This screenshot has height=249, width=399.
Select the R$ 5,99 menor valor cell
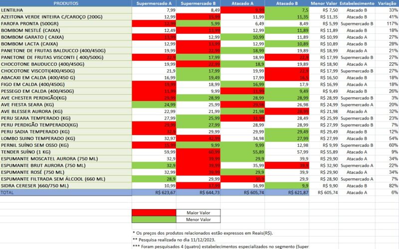point(324,23)
